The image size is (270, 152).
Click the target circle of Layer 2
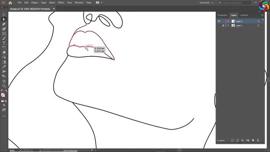pos(258,21)
